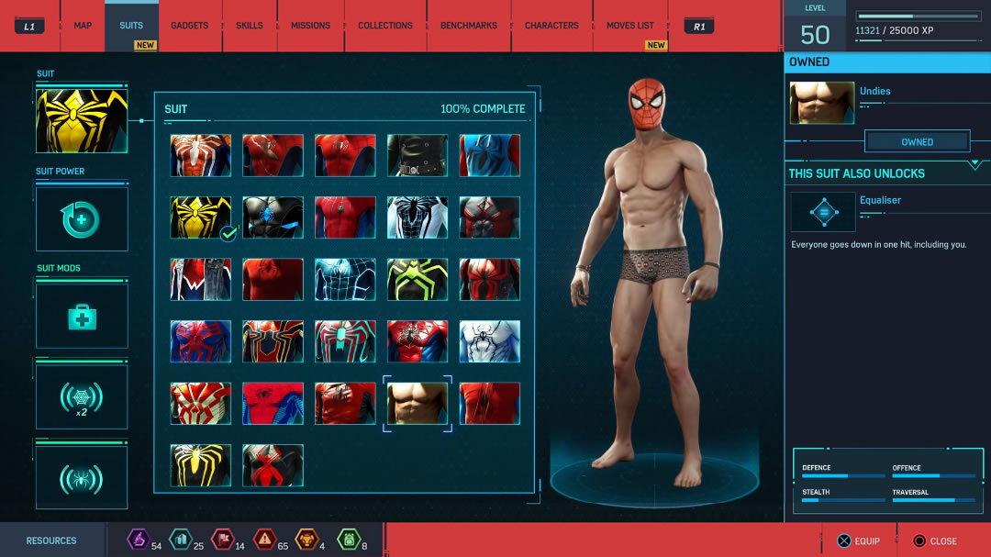Viewport: 991px width, 557px height.
Task: Click the L1 previous-tab button
Action: (29, 27)
